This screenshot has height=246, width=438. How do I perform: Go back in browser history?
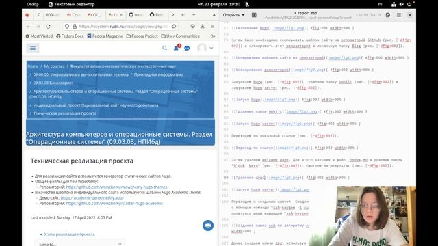(x=29, y=27)
